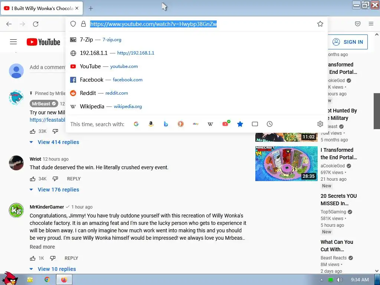Select the Wikipedia wikipedia.org suggestion
Viewport: 380px width, 285px height.
[197, 107]
